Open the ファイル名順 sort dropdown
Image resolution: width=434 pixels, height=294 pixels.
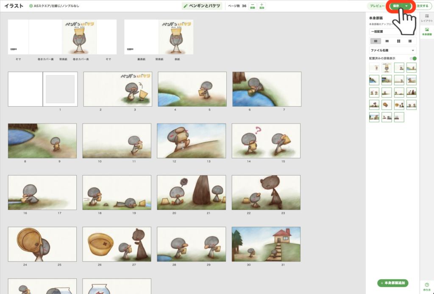coord(392,50)
